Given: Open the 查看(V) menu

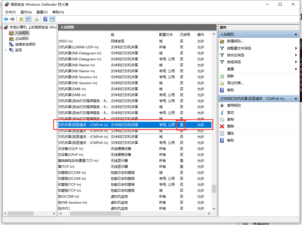Looking at the screenshot, I should (x=42, y=12).
